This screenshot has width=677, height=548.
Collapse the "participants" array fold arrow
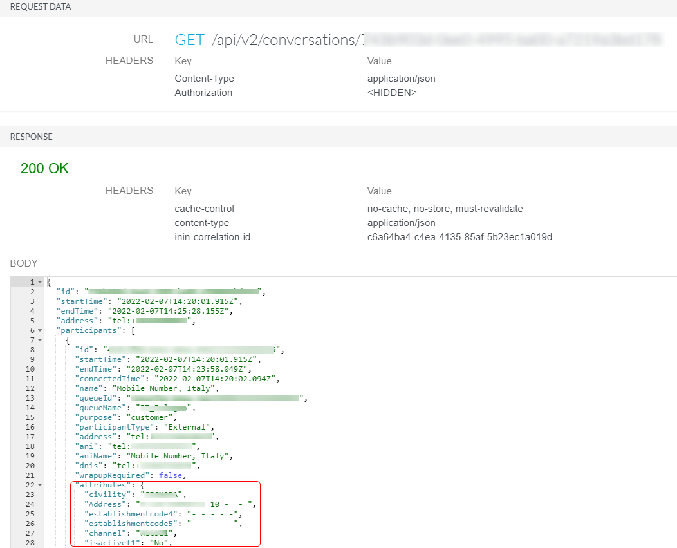click(x=40, y=330)
